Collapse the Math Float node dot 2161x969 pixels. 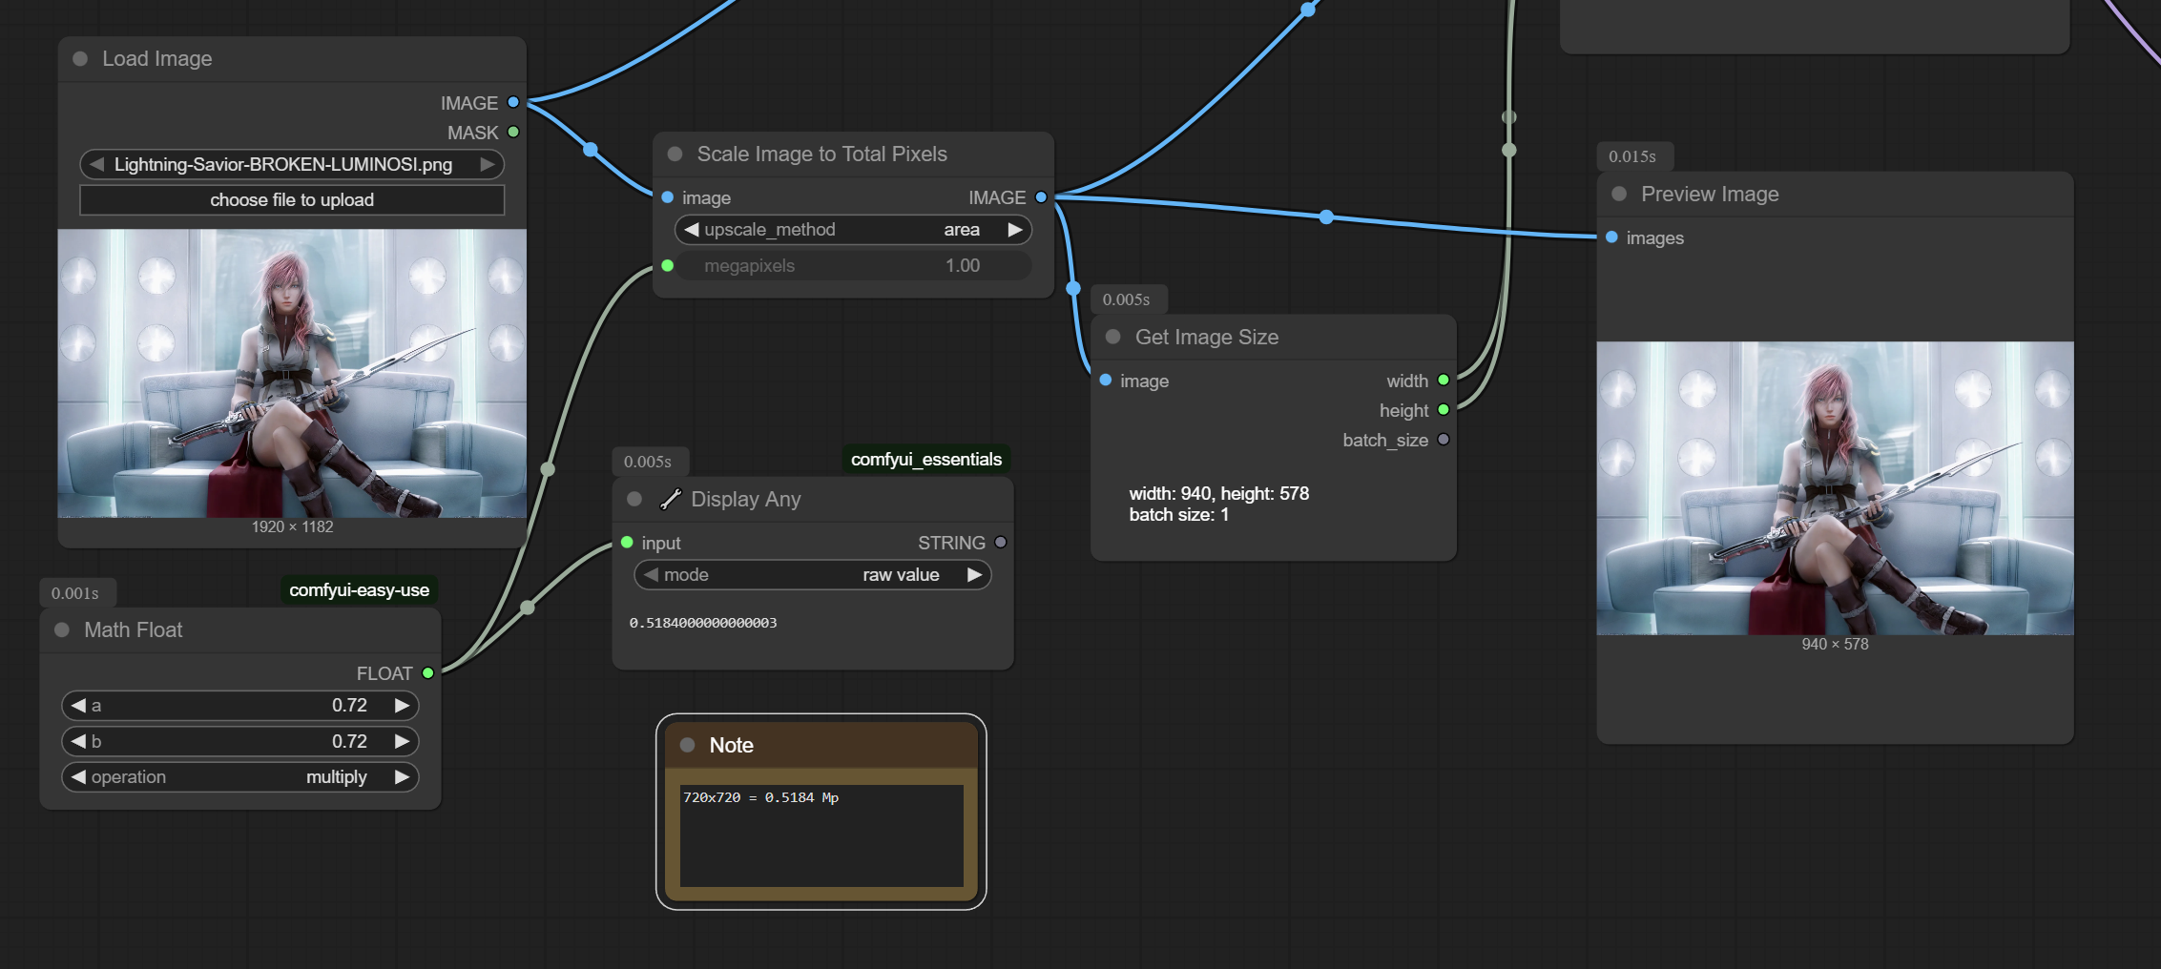click(62, 630)
